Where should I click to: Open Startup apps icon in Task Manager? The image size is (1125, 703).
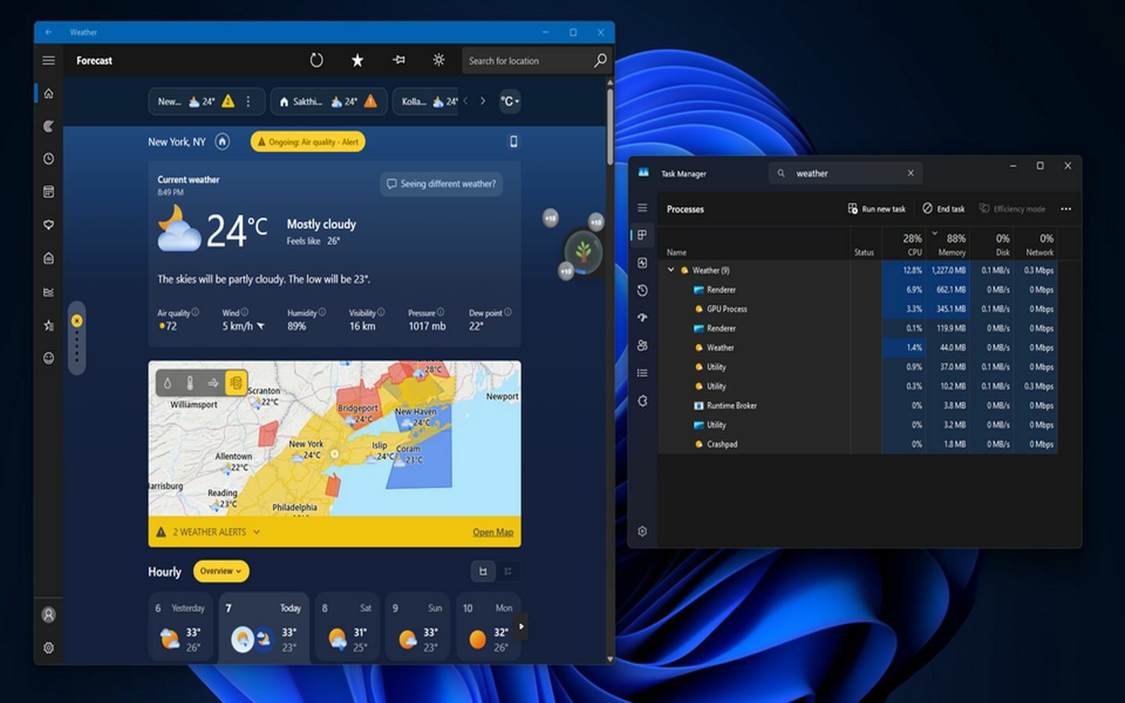point(642,318)
